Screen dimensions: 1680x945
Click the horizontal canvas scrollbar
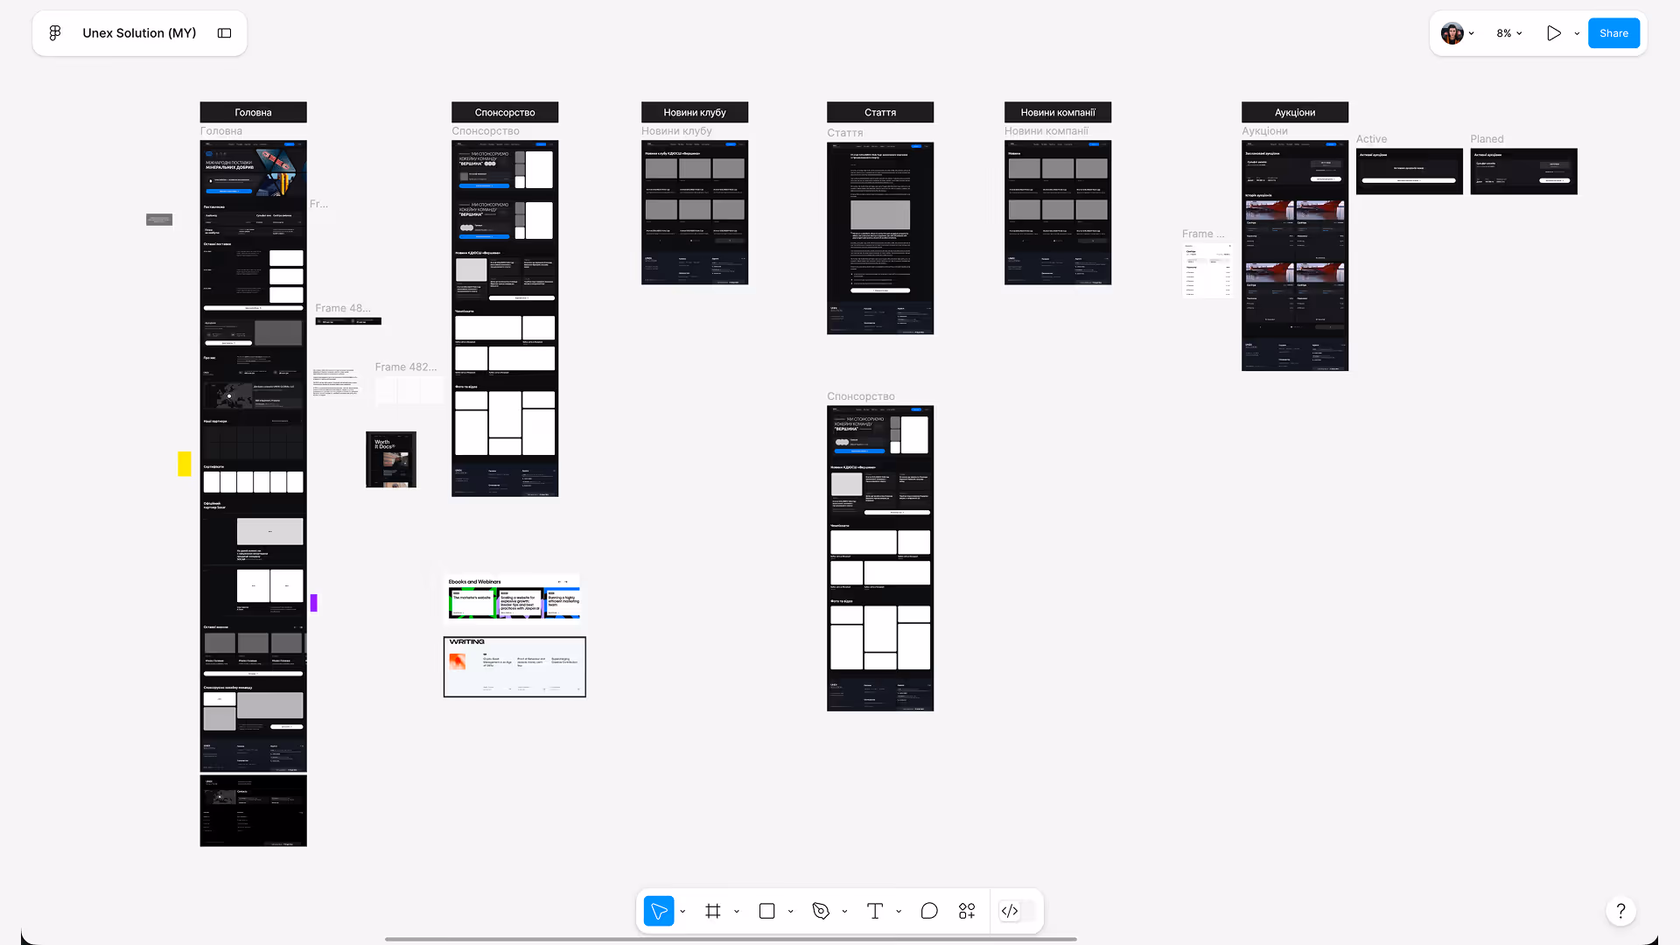[x=731, y=939]
